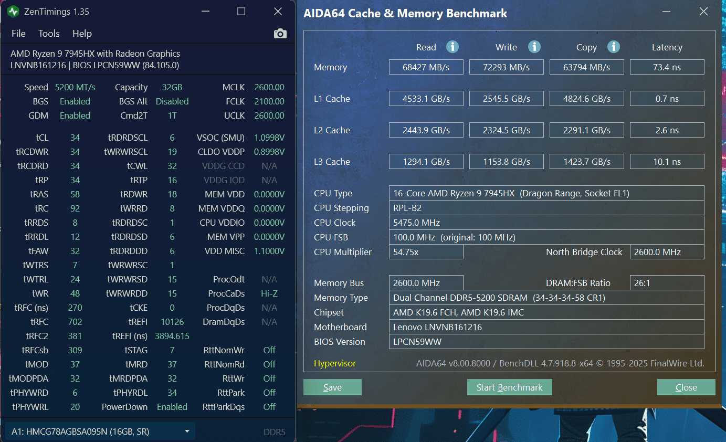
Task: Select the L3 Cache latency 10.1 ns
Action: tap(667, 162)
